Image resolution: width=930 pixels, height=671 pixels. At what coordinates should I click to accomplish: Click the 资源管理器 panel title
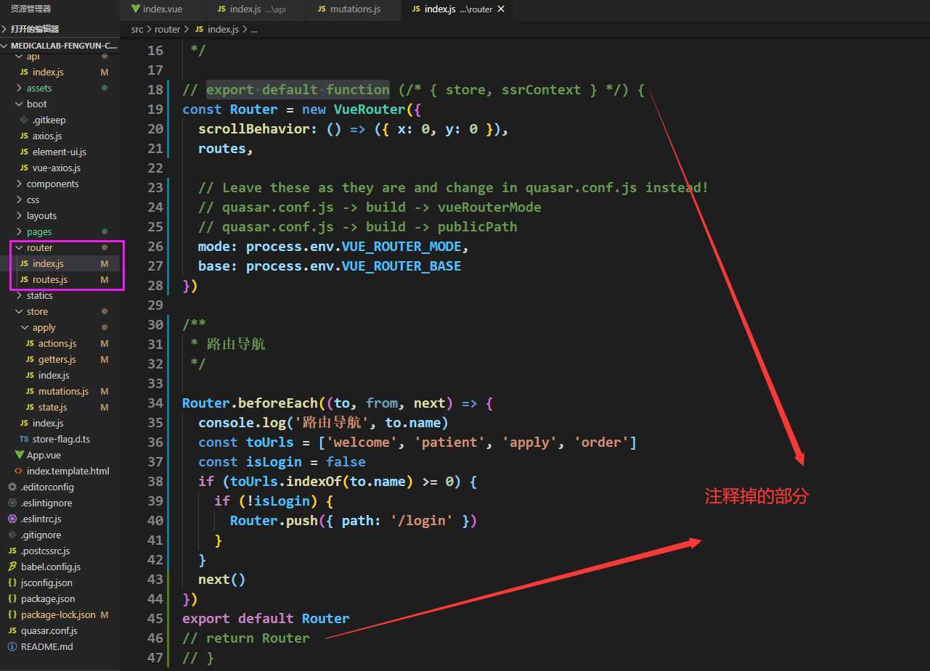31,9
